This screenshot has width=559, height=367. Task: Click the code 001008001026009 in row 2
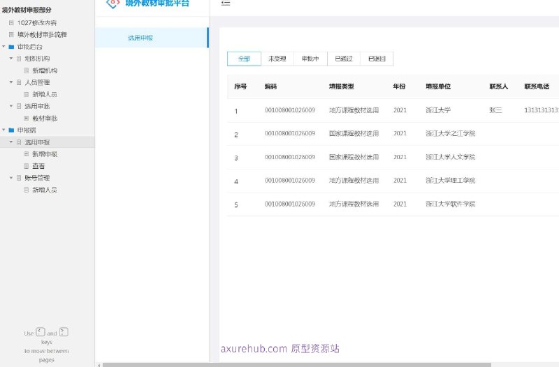coord(290,133)
